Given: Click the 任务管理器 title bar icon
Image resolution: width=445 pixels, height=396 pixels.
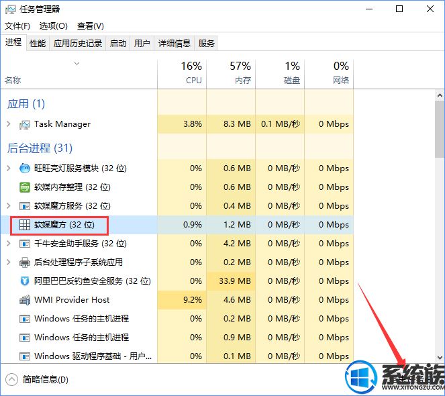Looking at the screenshot, I should click(11, 9).
